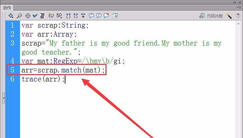
Task: Click the word 'father' in string
Action: point(73,43)
